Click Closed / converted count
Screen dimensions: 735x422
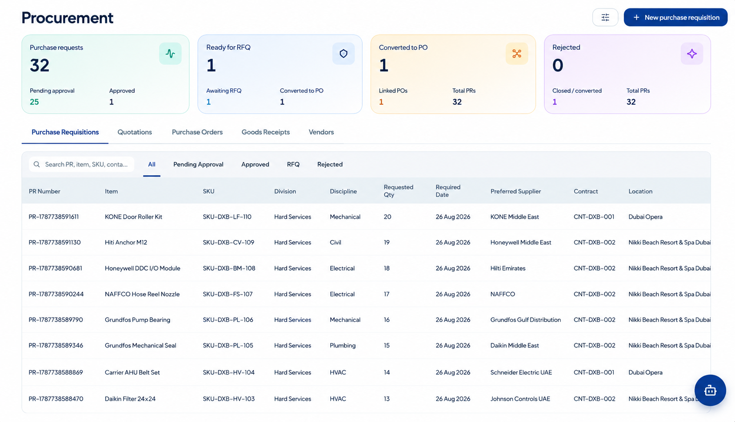pyautogui.click(x=555, y=102)
